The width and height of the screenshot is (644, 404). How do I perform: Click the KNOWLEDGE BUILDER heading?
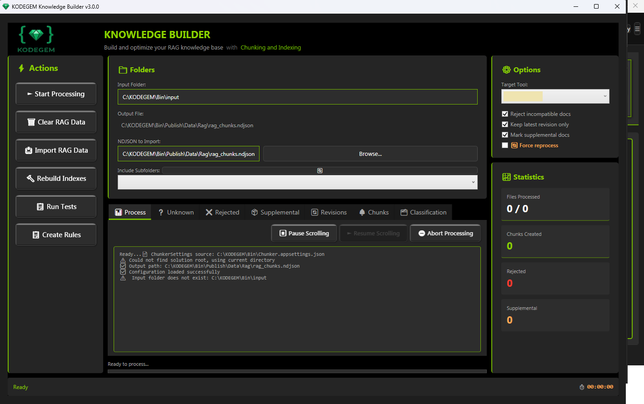tap(157, 35)
